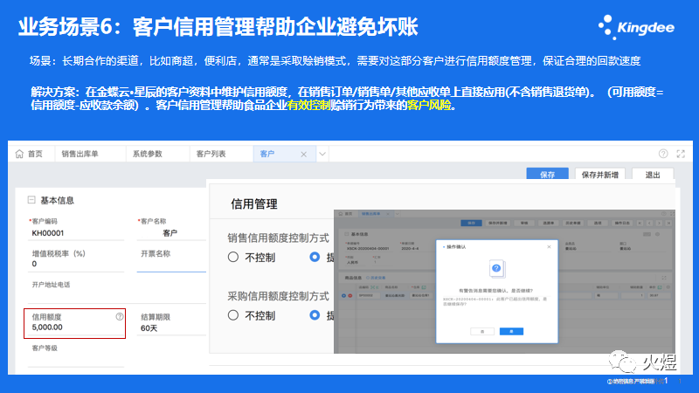This screenshot has width=699, height=393.
Task: Click the question-mark document icon in 操作确认 dialog
Action: pos(496,268)
